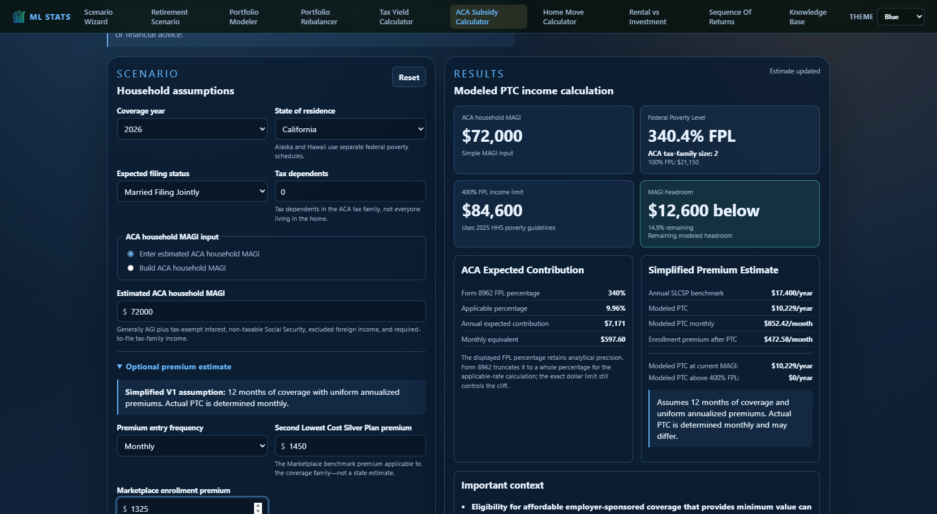Click the Marketplace enrollment premium field
This screenshot has height=514, width=937.
[192, 507]
